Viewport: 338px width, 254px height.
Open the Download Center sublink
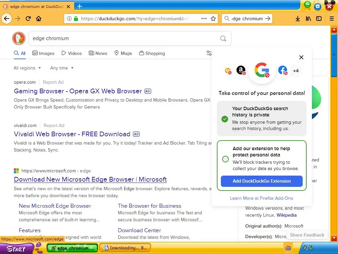(x=139, y=230)
